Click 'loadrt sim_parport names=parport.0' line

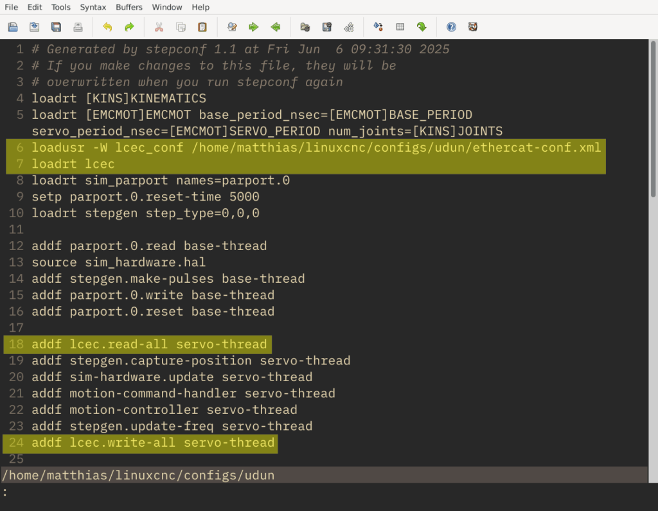point(161,180)
